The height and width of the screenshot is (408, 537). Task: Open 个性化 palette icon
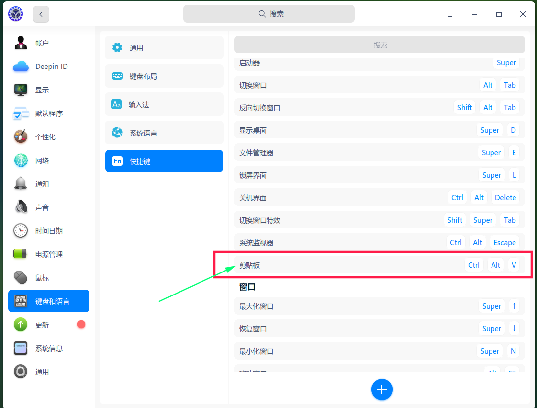click(21, 136)
